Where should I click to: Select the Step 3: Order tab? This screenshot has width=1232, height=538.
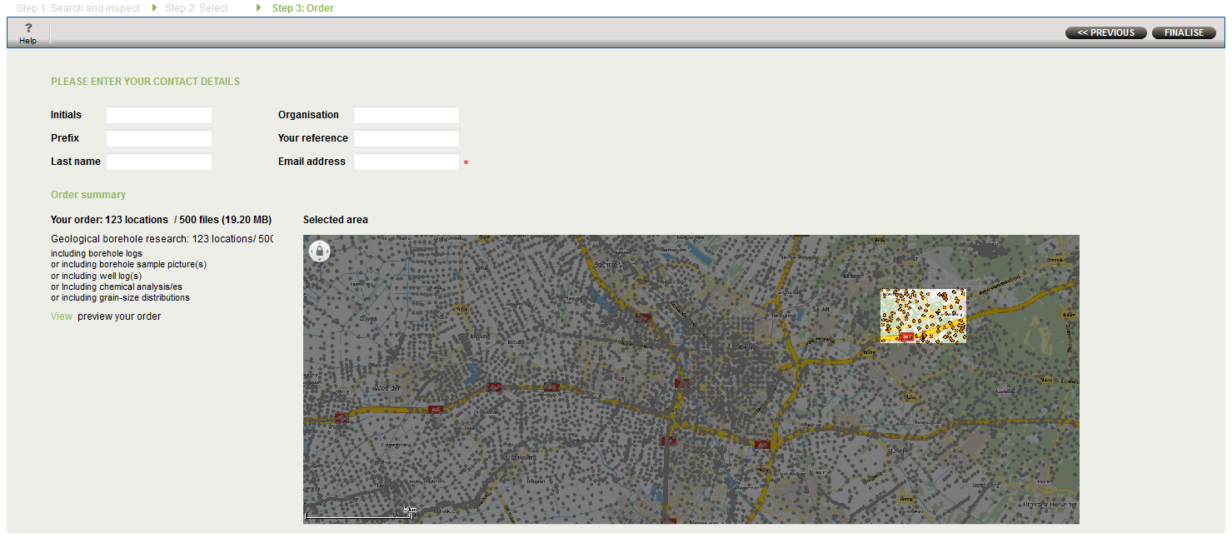[302, 8]
